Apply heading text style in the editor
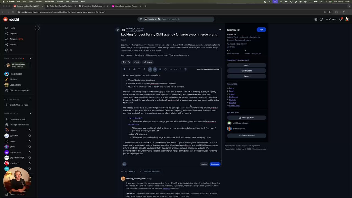This screenshot has height=198, width=352. pyautogui.click(x=144, y=70)
